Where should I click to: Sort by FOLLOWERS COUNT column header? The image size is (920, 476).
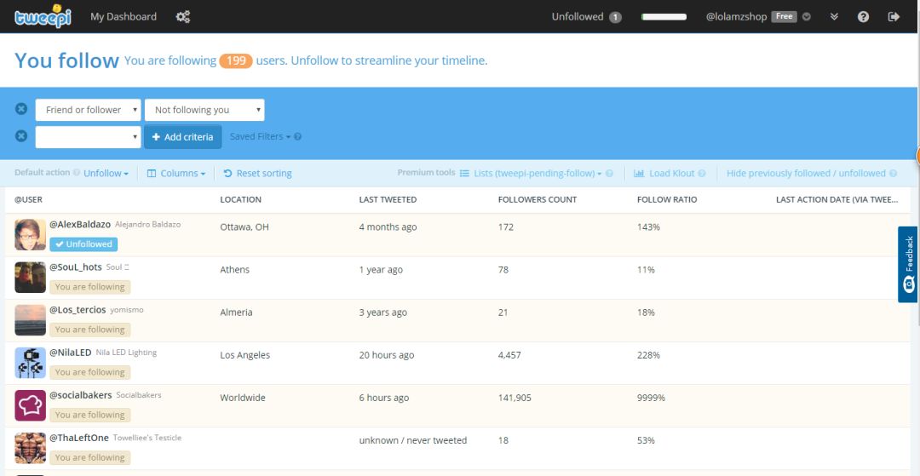(x=538, y=200)
